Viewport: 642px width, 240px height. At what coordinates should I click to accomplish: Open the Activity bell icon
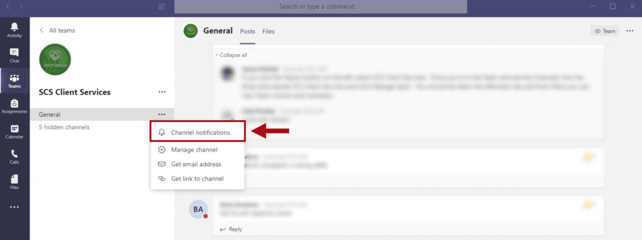coord(14,27)
